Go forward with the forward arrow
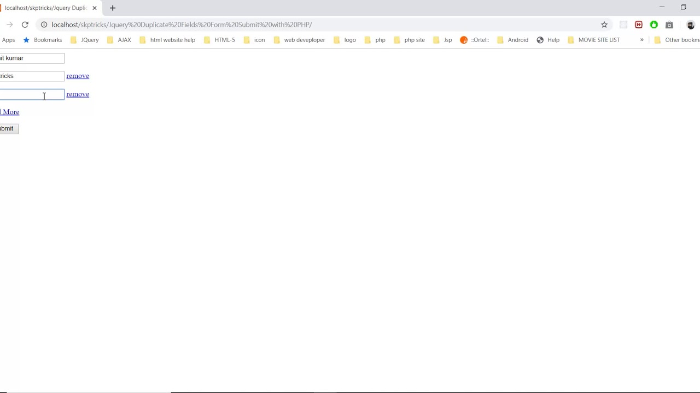This screenshot has width=700, height=393. 9,25
